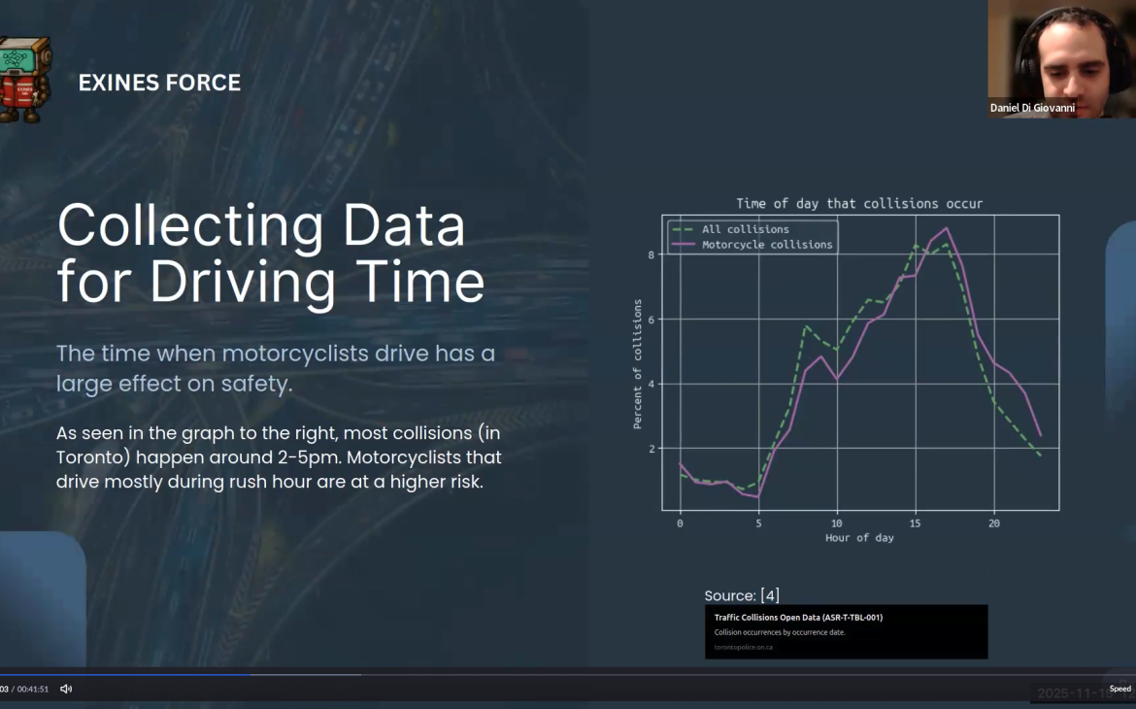Viewport: 1136px width, 709px height.
Task: Mute the video with the speaker icon
Action: click(x=66, y=689)
